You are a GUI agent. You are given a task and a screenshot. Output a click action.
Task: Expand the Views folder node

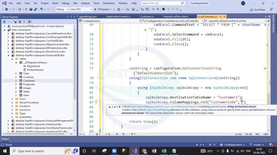(12, 99)
